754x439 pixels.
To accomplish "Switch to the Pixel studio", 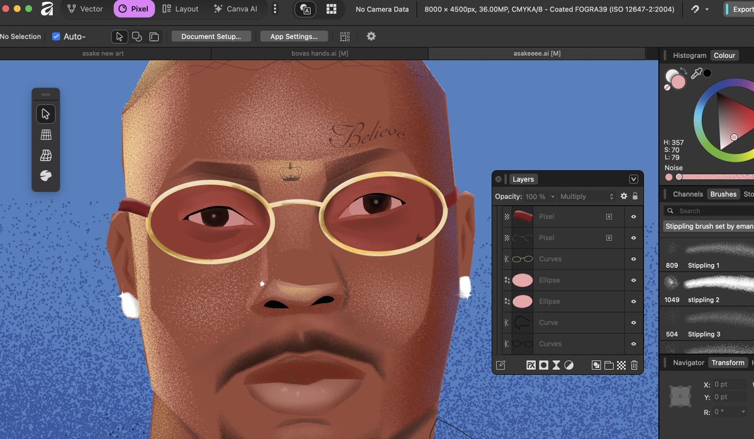I will pyautogui.click(x=134, y=9).
